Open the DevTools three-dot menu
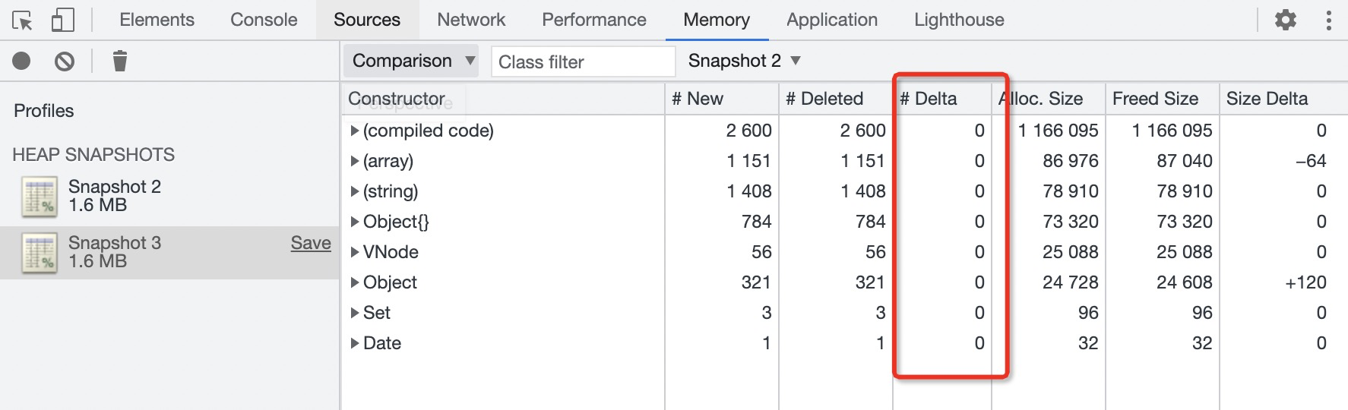The height and width of the screenshot is (410, 1348). click(x=1328, y=20)
